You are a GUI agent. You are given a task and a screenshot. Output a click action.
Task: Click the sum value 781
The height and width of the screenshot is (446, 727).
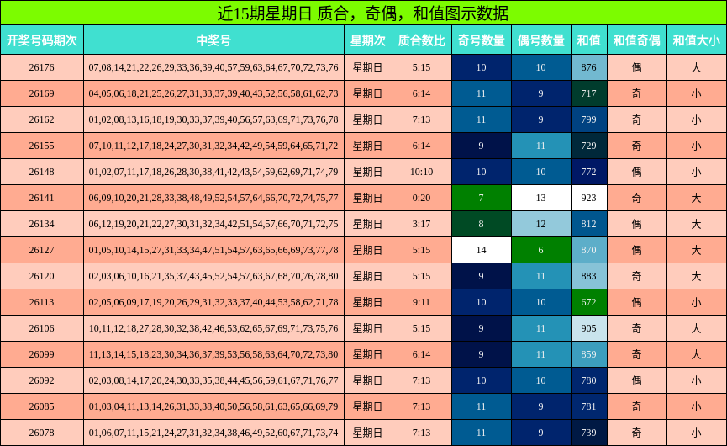[589, 406]
